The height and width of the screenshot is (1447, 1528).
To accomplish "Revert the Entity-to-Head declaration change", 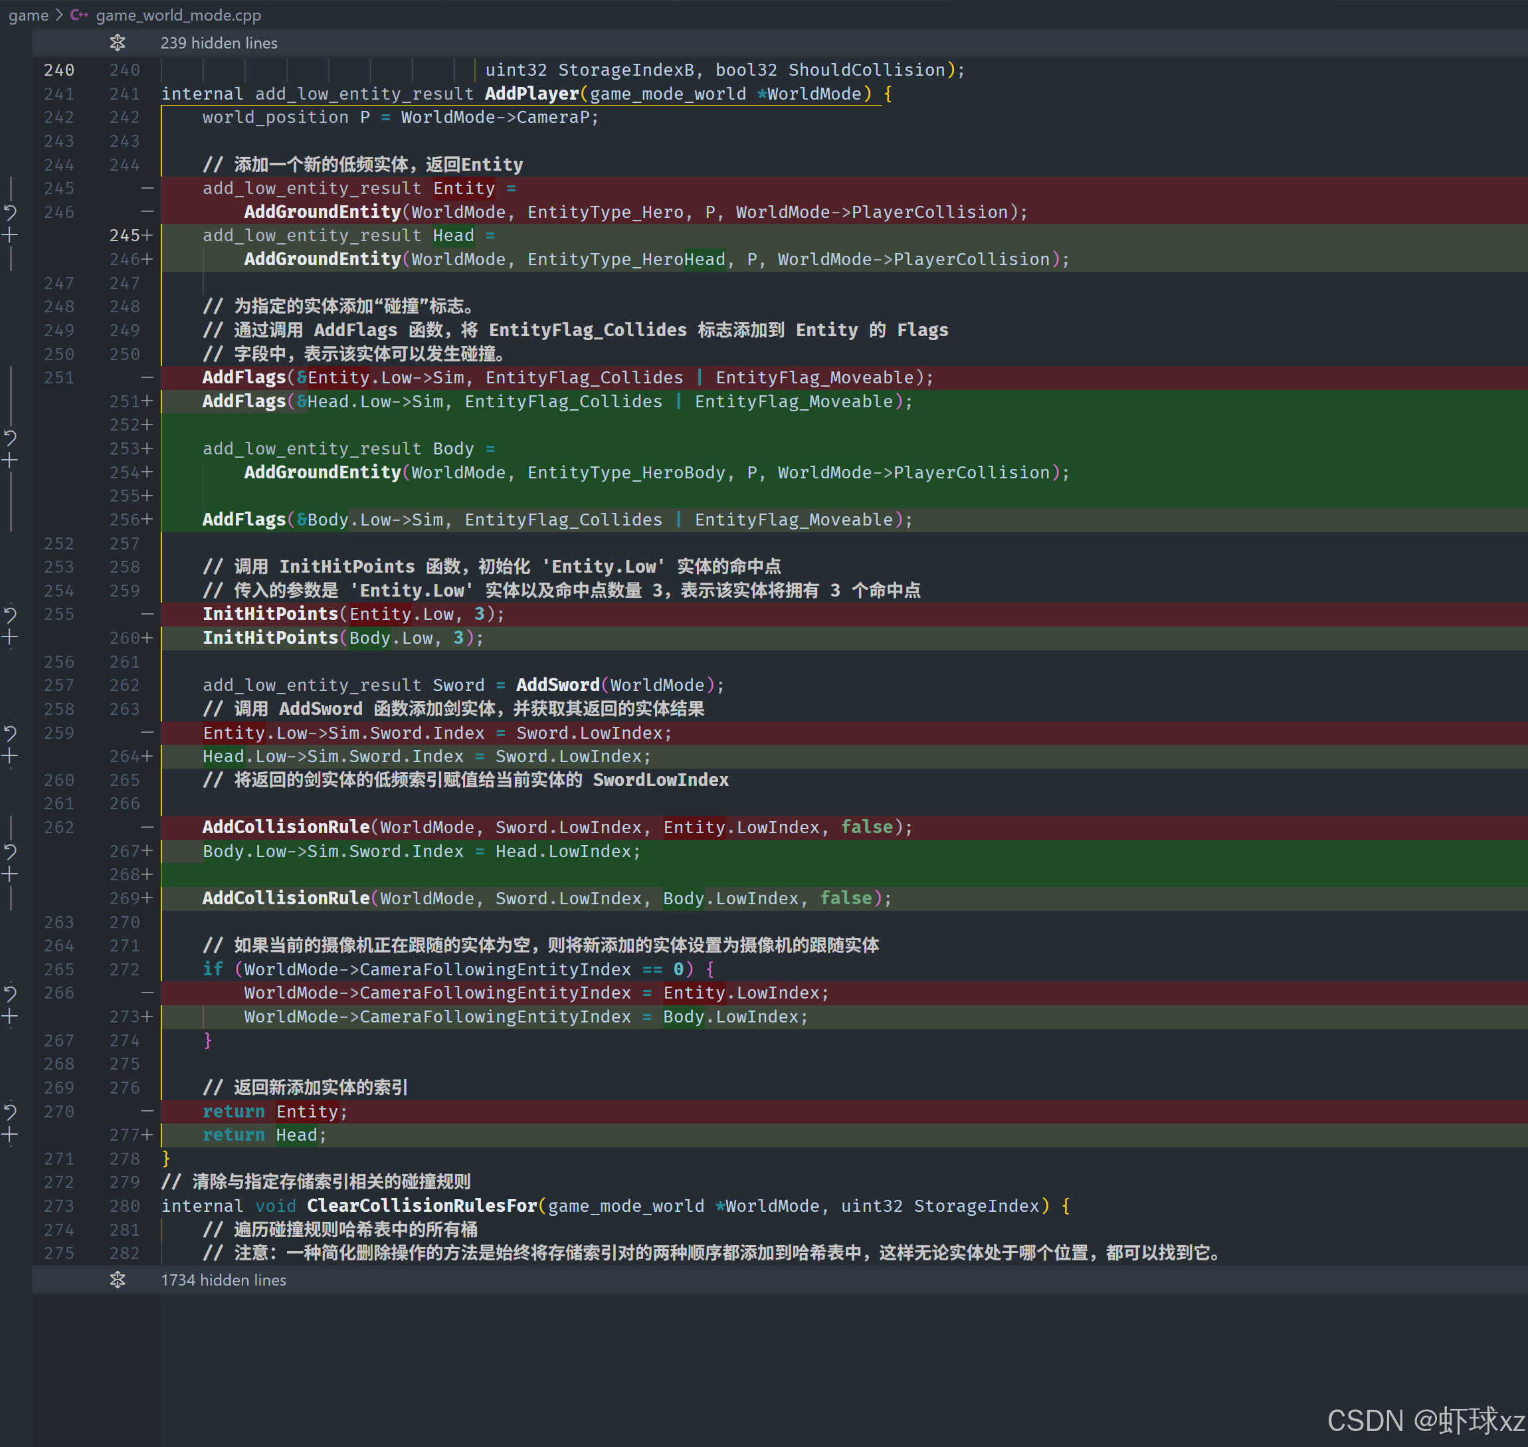I will tap(10, 212).
